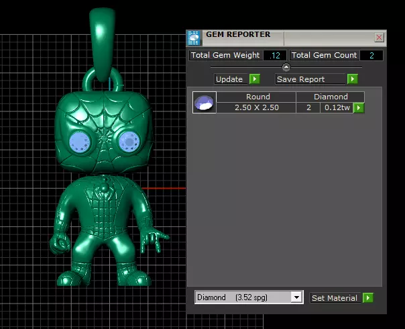Click the Total Gem Weight label

coord(225,55)
